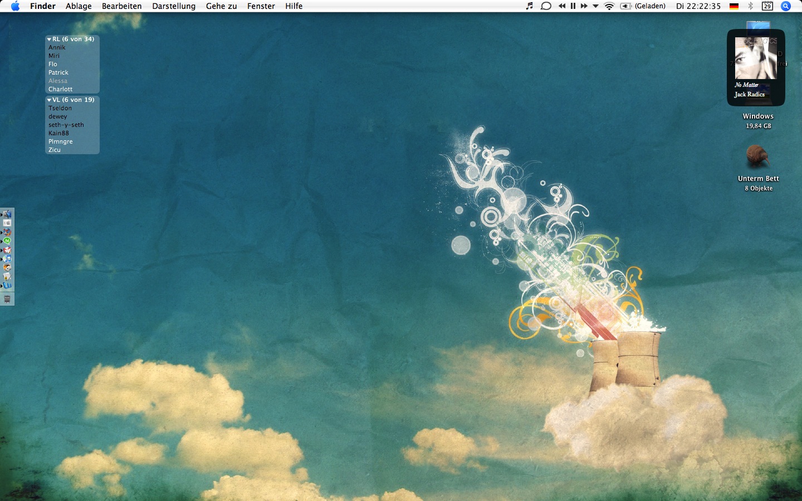Select contact Tseldon
This screenshot has width=802, height=501.
(x=60, y=108)
